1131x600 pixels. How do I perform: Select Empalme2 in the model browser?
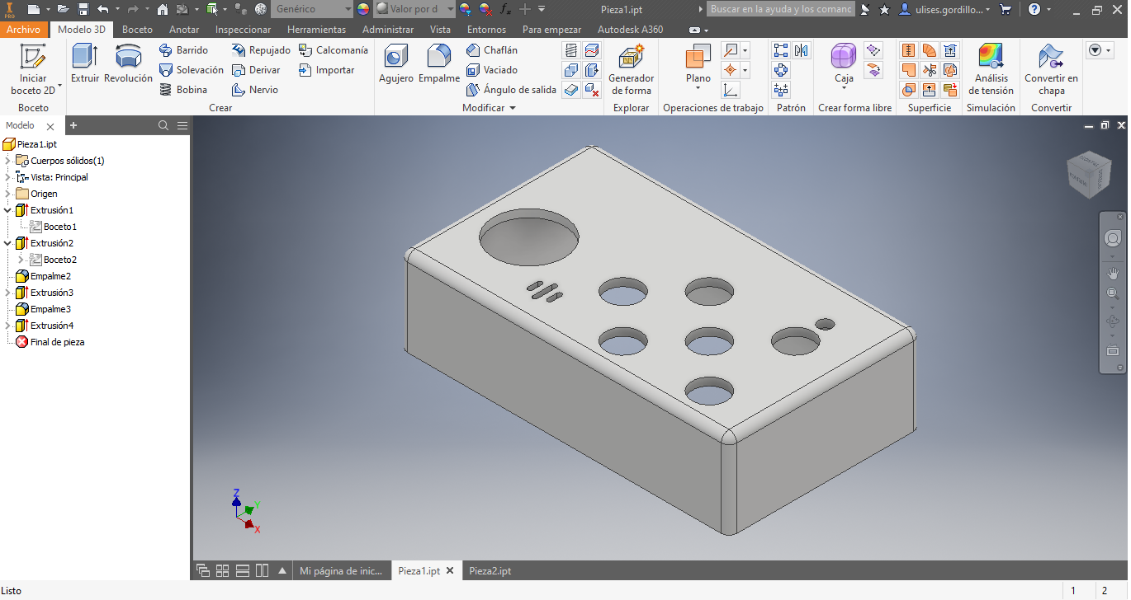(50, 276)
